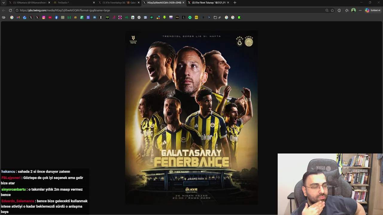Open the Gmail bookmark icon
The width and height of the screenshot is (383, 215).
click(x=18, y=17)
